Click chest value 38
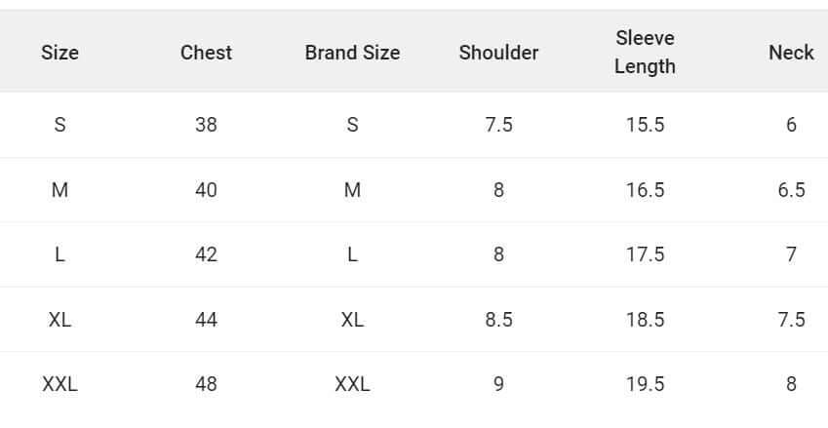The width and height of the screenshot is (828, 428). [x=206, y=125]
